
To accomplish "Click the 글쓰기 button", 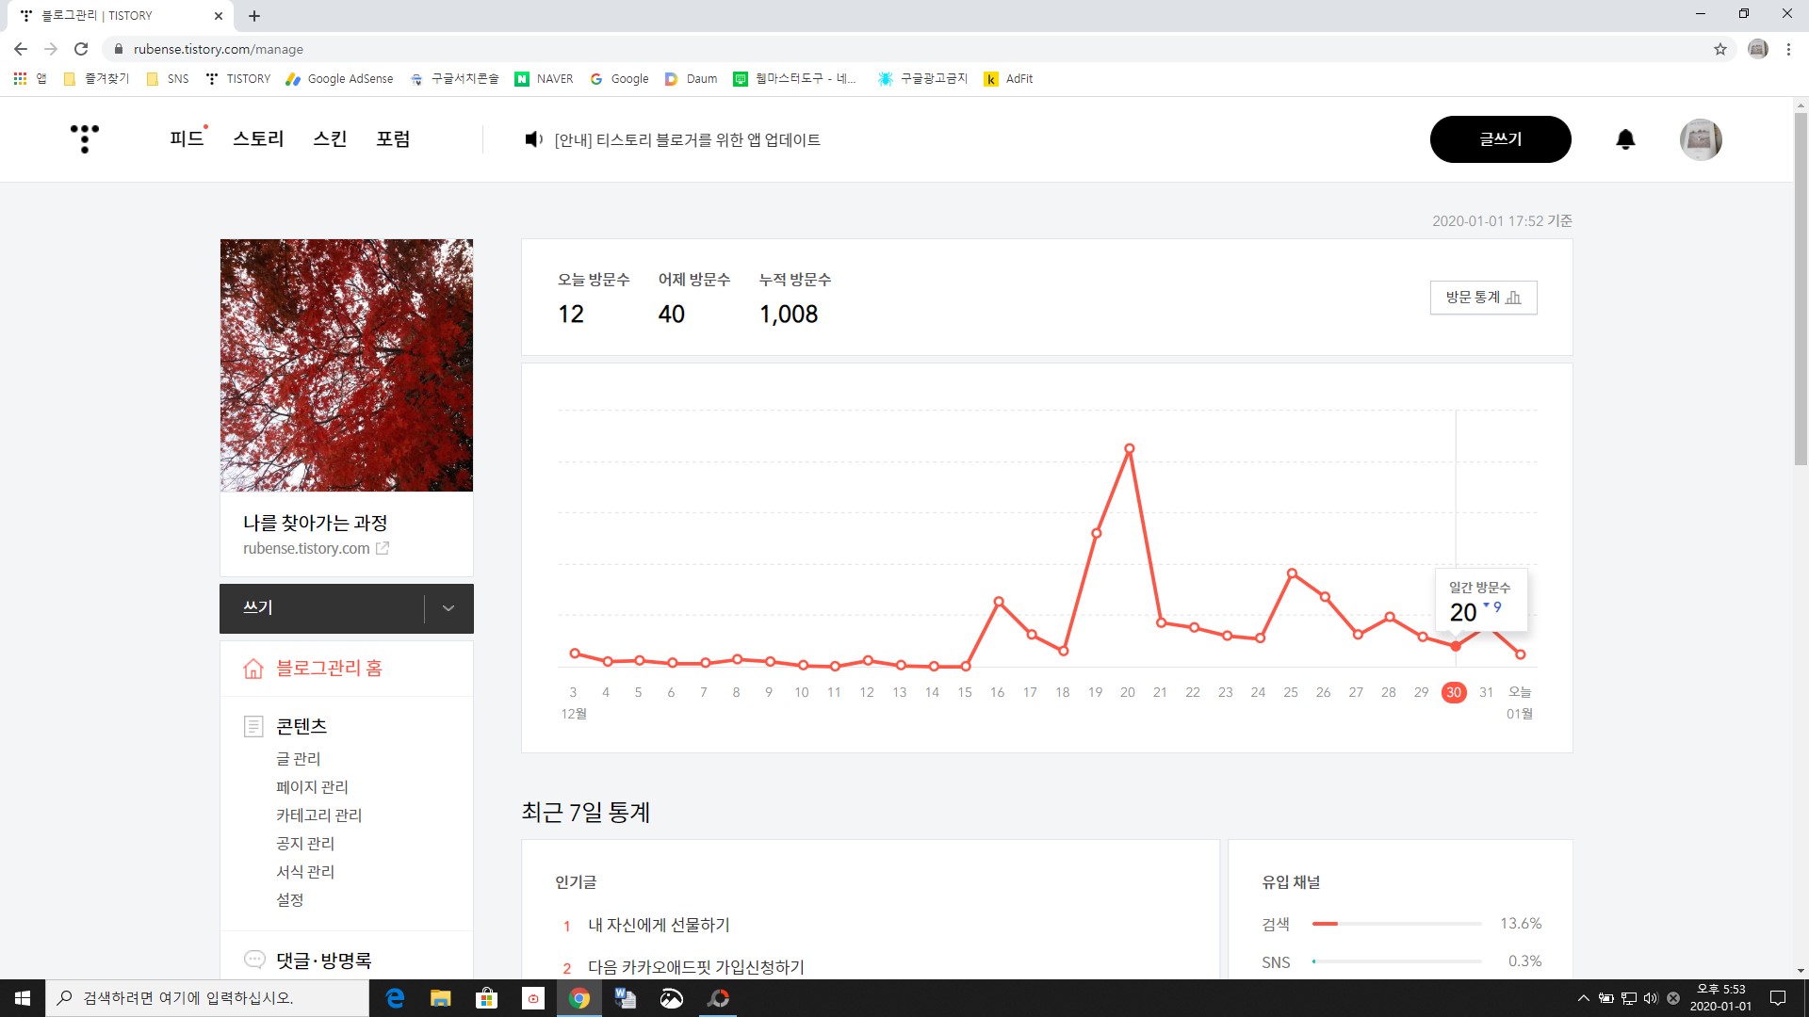I will click(1500, 139).
